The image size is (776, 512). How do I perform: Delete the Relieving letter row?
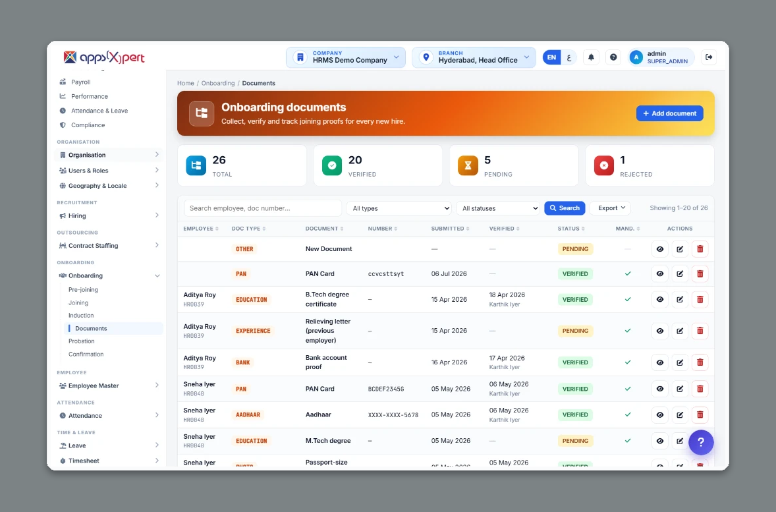[x=700, y=331]
